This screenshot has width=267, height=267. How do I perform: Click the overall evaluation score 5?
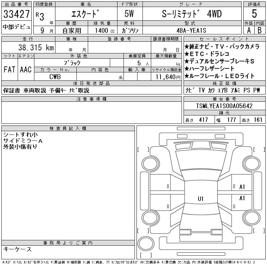tap(254, 14)
